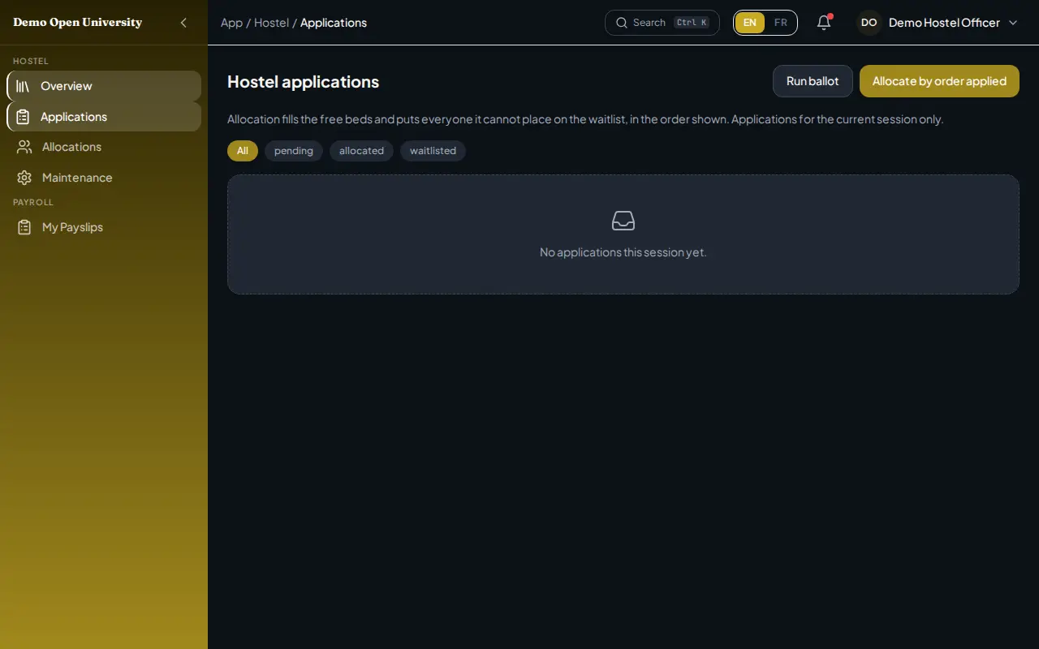The width and height of the screenshot is (1039, 649).
Task: Click the Search field
Action: pyautogui.click(x=662, y=23)
